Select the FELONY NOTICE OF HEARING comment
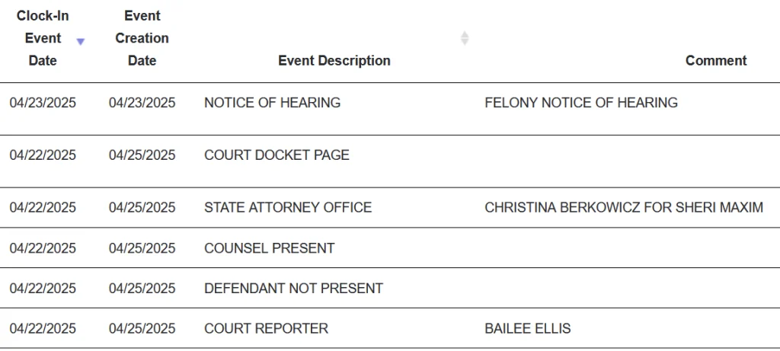Screen dimensions: 780x351 580,103
